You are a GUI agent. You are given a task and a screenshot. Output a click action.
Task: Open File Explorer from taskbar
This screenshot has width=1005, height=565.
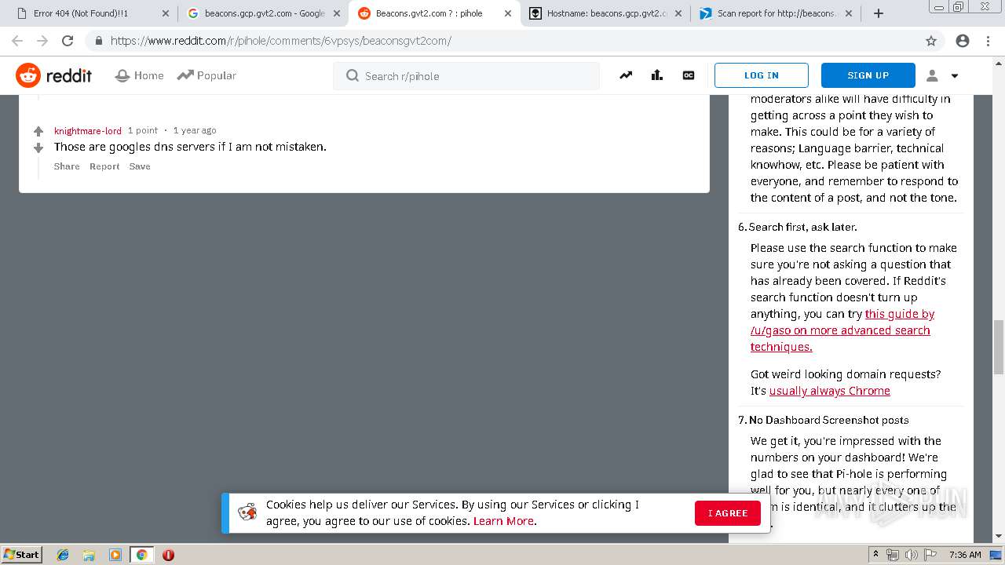click(x=89, y=555)
